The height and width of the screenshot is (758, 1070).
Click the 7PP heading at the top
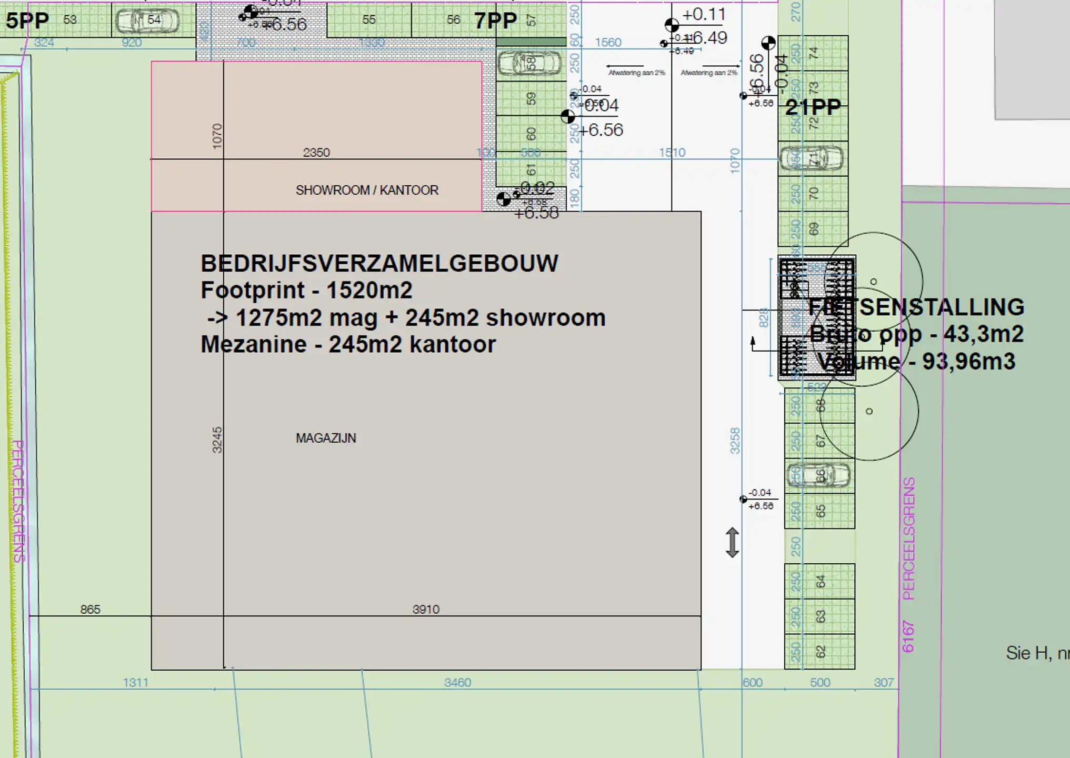click(x=495, y=20)
